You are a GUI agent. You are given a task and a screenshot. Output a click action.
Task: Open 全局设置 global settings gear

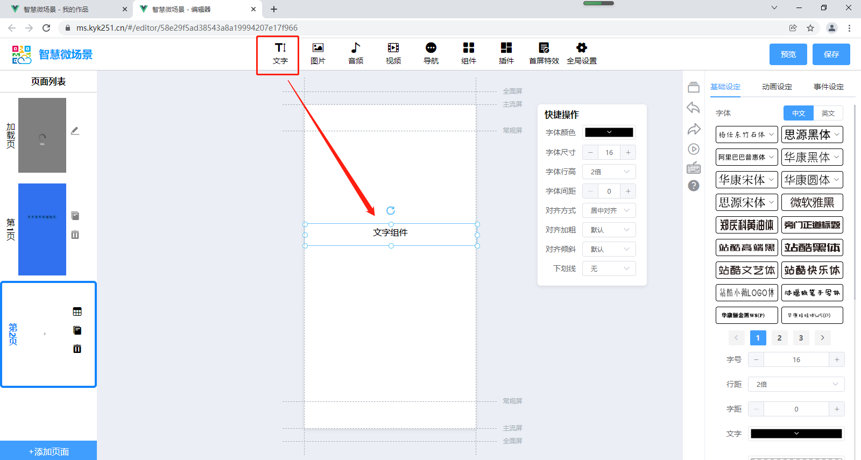click(581, 53)
